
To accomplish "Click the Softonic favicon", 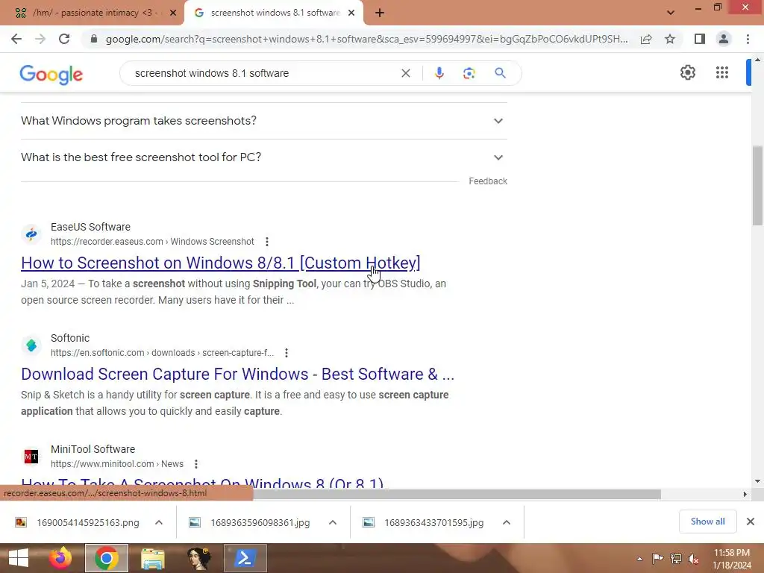I will [x=31, y=345].
